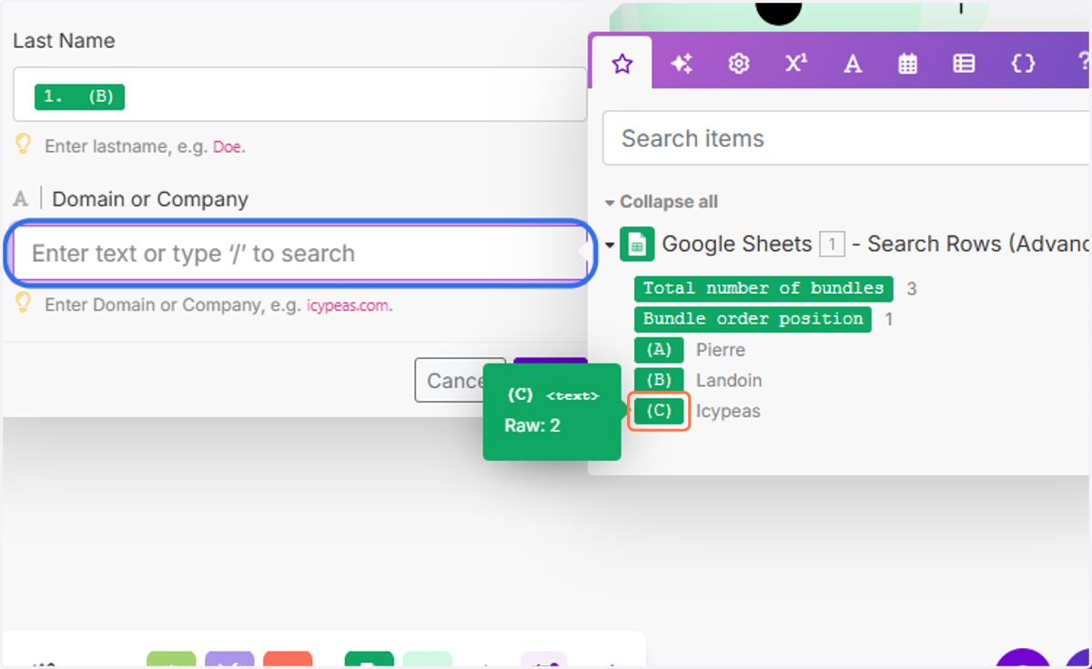1092x669 pixels.
Task: Click the value Landoin
Action: pos(729,381)
